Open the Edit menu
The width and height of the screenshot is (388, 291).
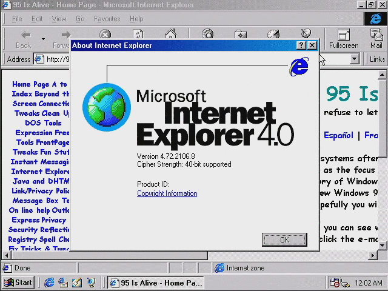(37, 19)
